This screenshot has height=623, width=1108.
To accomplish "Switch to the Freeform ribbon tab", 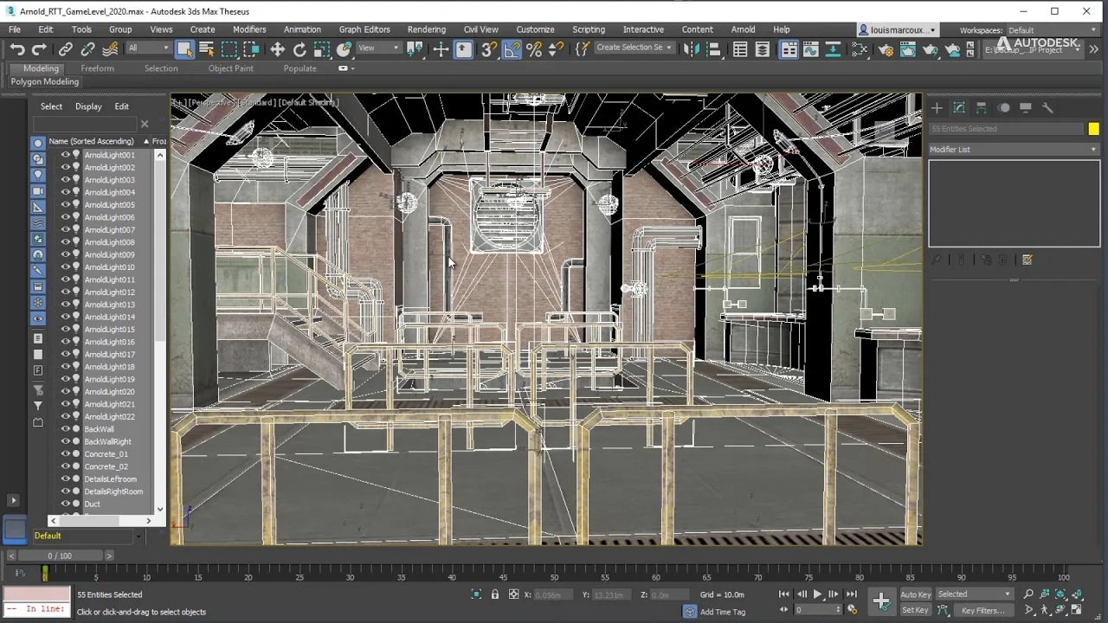I will coord(97,68).
